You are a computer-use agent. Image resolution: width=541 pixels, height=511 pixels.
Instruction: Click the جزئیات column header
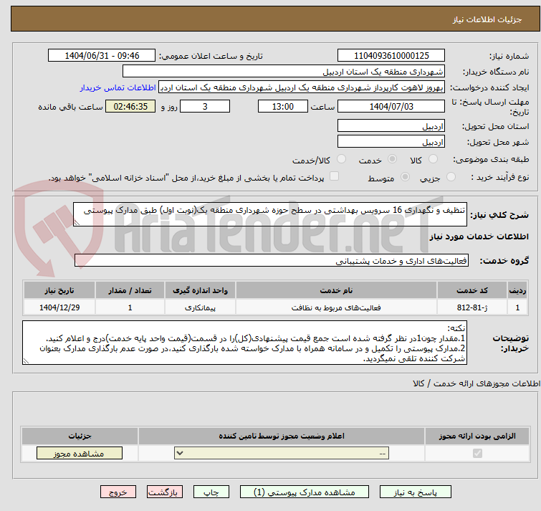click(80, 436)
